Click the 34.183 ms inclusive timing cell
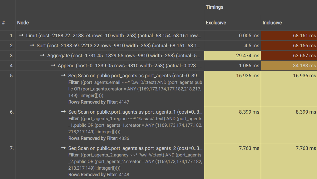The width and height of the screenshot is (317, 179). (289, 66)
